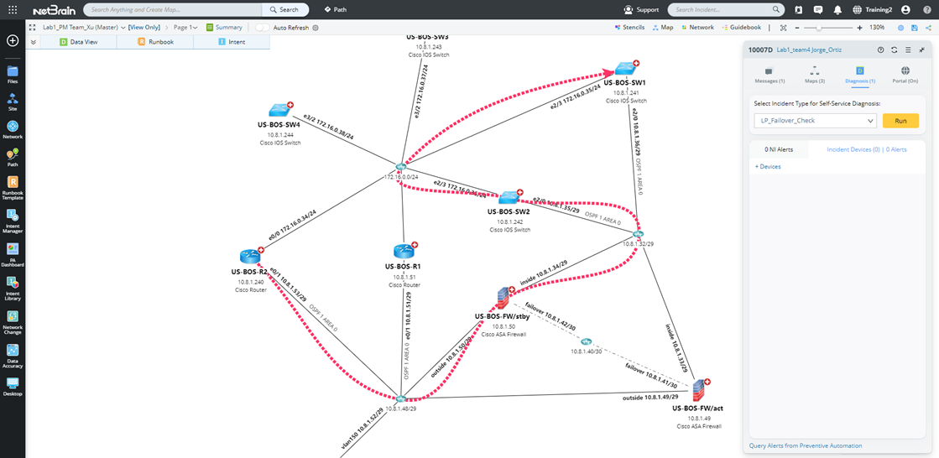
Task: Open Guidebook in map toolbar
Action: pyautogui.click(x=741, y=28)
